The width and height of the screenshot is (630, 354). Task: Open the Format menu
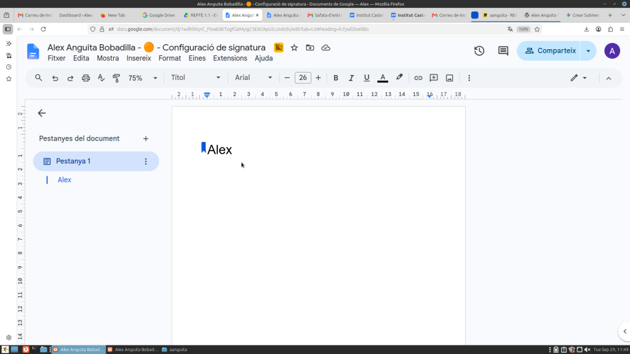pyautogui.click(x=170, y=58)
